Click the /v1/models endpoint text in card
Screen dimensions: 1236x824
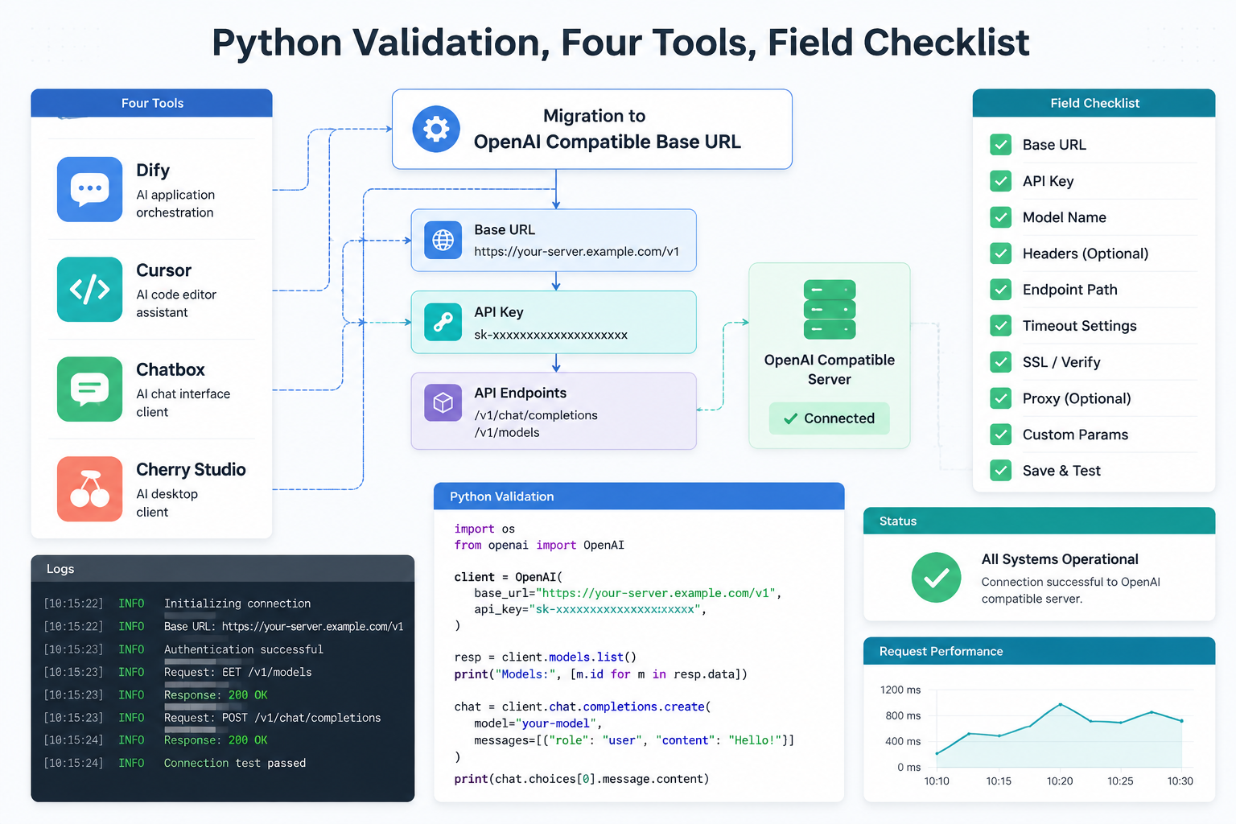507,432
